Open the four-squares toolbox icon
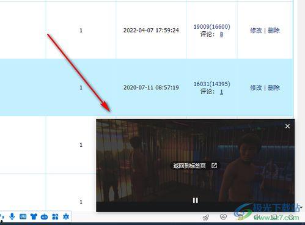This screenshot has height=225, width=305. point(55,216)
